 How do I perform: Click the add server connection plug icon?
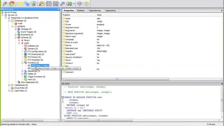coord(5,4)
